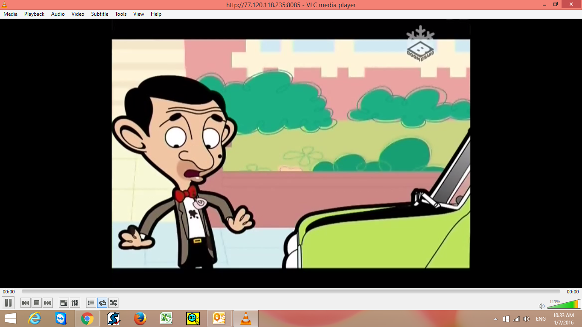Skip to previous media item
Screen dimensions: 582x327
point(26,303)
